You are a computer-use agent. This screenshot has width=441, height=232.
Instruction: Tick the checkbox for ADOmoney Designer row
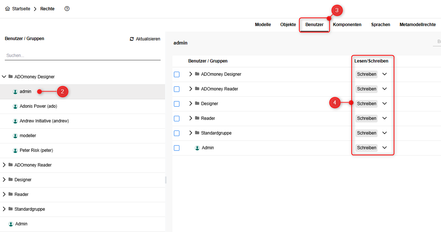point(176,74)
